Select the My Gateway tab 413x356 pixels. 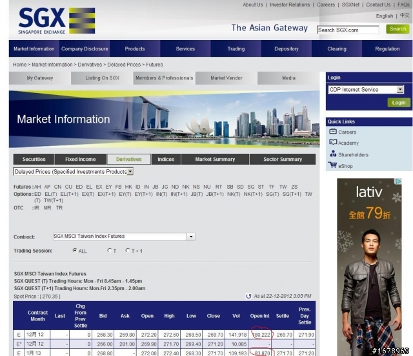40,78
